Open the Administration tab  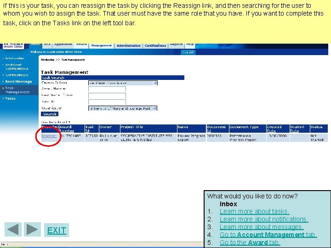129,46
